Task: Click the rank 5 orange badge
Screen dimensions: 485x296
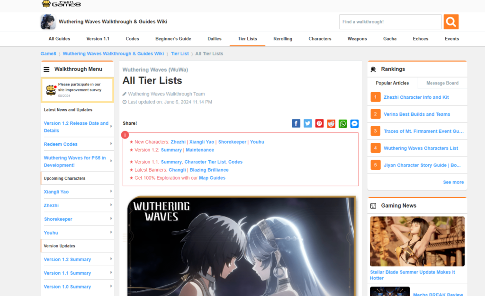Action: click(376, 165)
